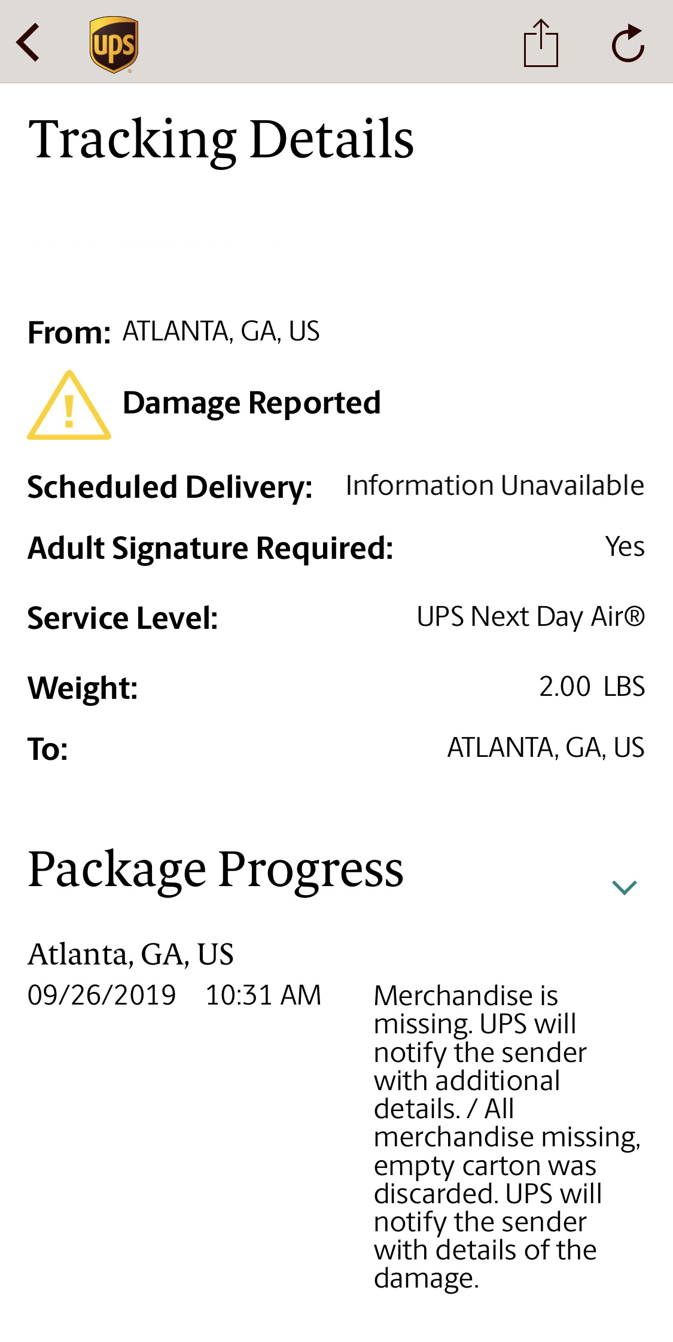This screenshot has height=1342, width=673.
Task: Tap the Scheduled Delivery label
Action: click(170, 487)
